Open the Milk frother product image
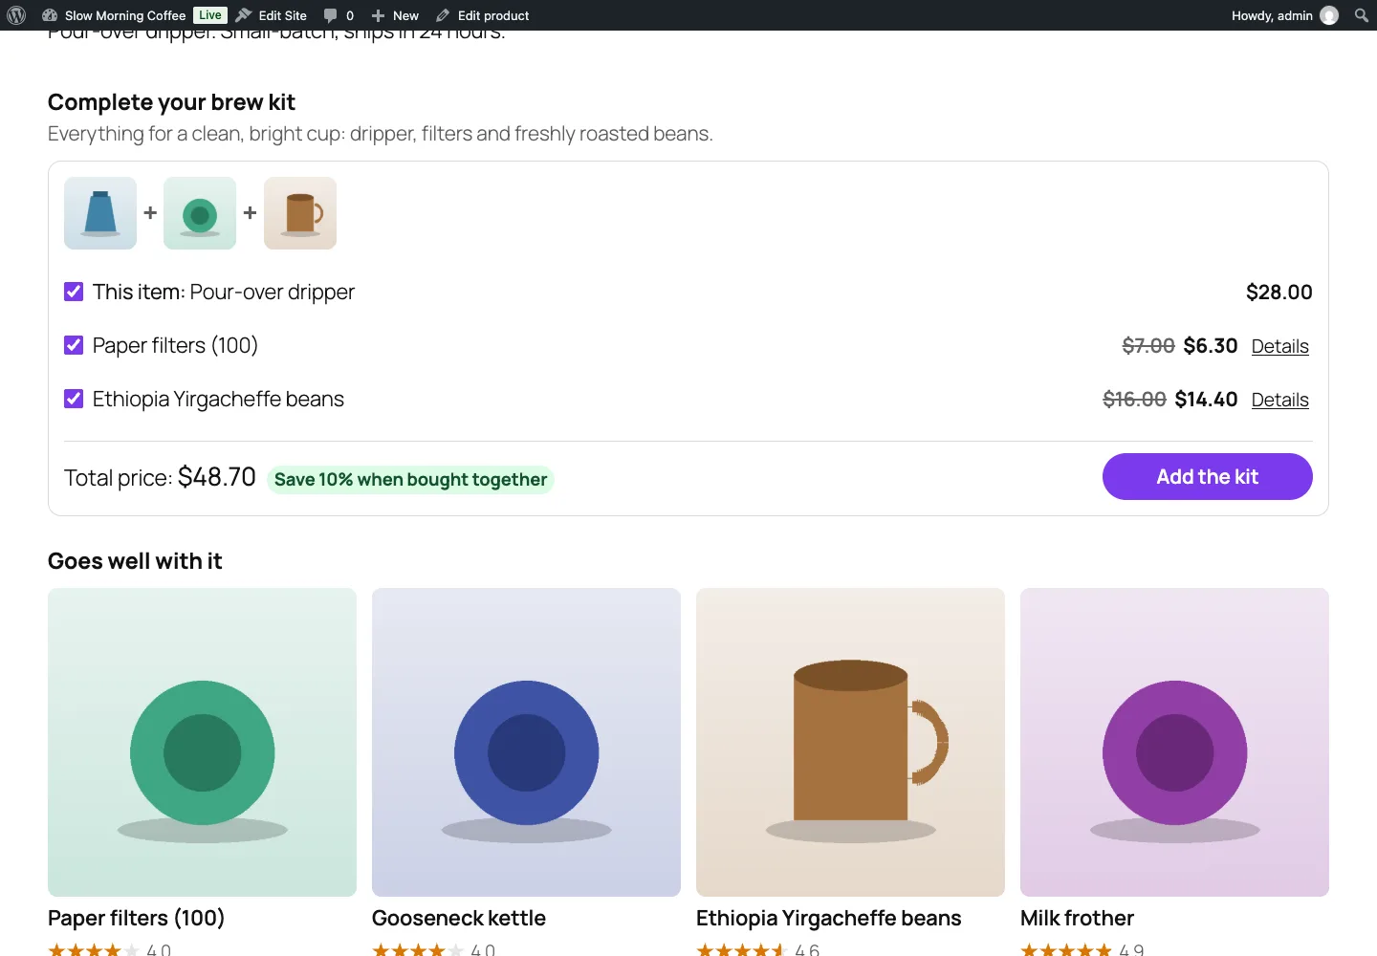This screenshot has height=956, width=1377. [1174, 742]
